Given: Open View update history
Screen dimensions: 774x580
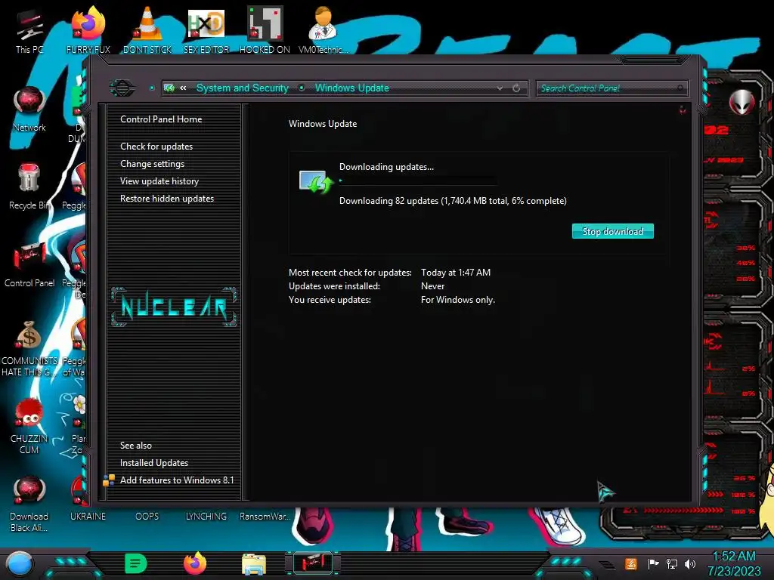Looking at the screenshot, I should (x=159, y=181).
